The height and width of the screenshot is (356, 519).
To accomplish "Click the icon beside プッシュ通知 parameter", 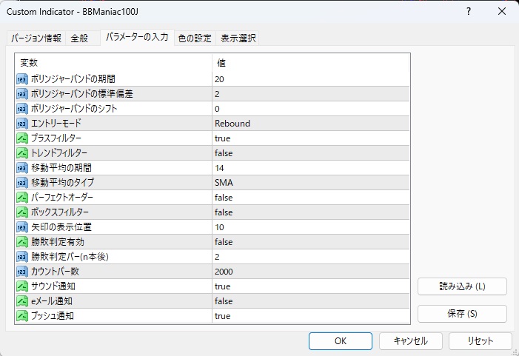I will [22, 316].
